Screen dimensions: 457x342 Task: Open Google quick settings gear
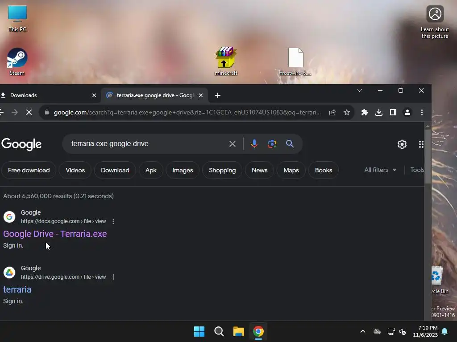[x=402, y=144]
